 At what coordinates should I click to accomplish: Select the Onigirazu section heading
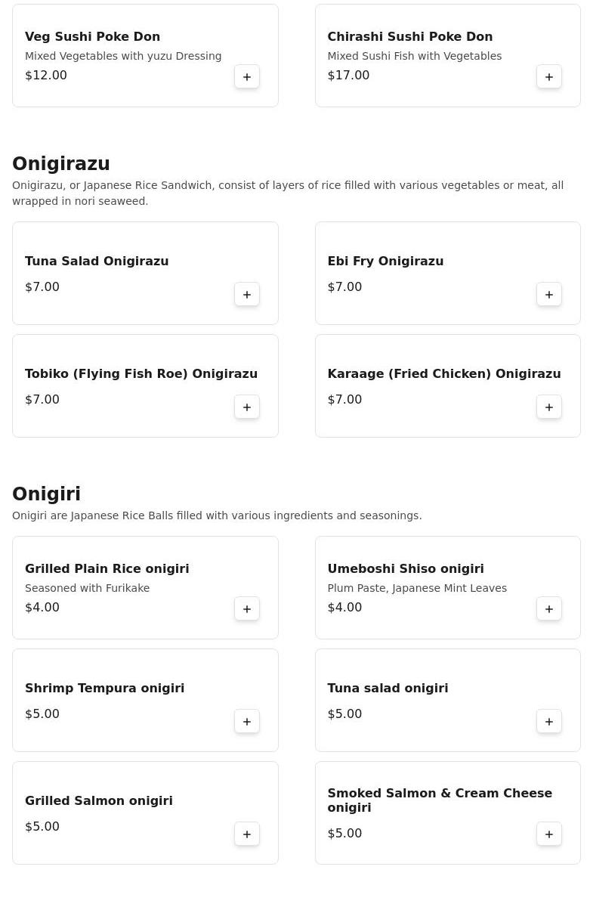pos(61,164)
